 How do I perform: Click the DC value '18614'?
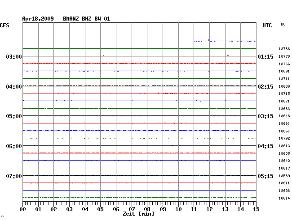click(284, 198)
